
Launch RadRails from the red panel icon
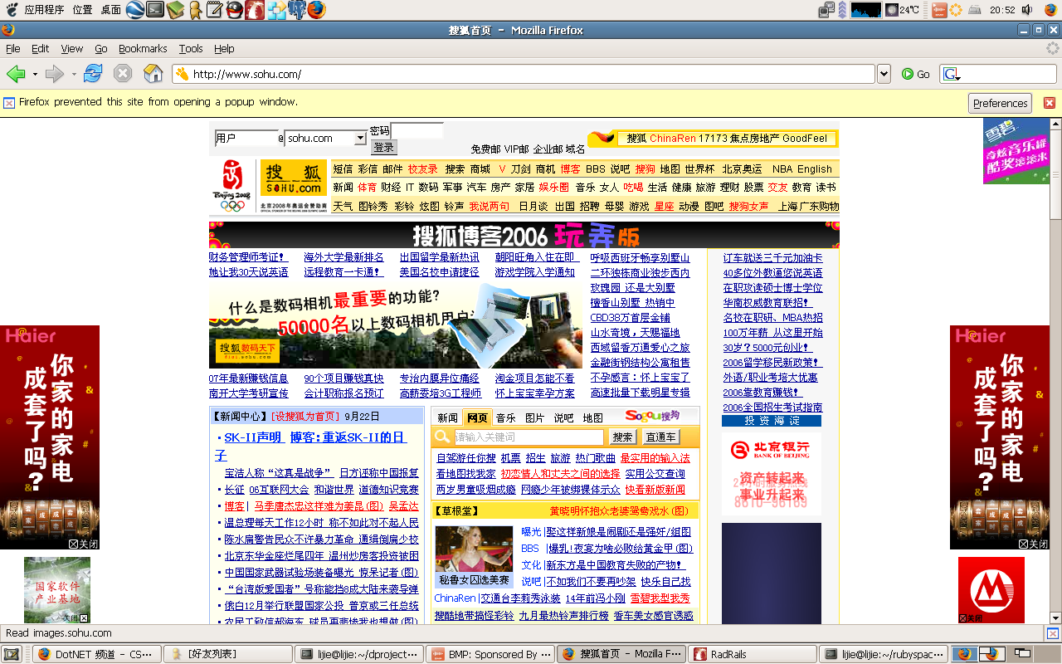[255, 10]
